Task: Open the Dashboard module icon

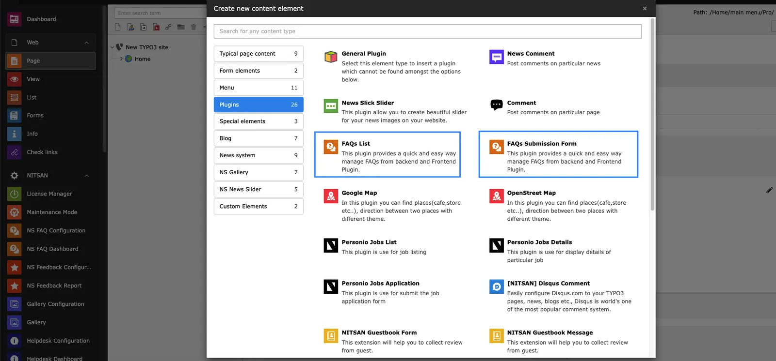Action: (x=14, y=19)
